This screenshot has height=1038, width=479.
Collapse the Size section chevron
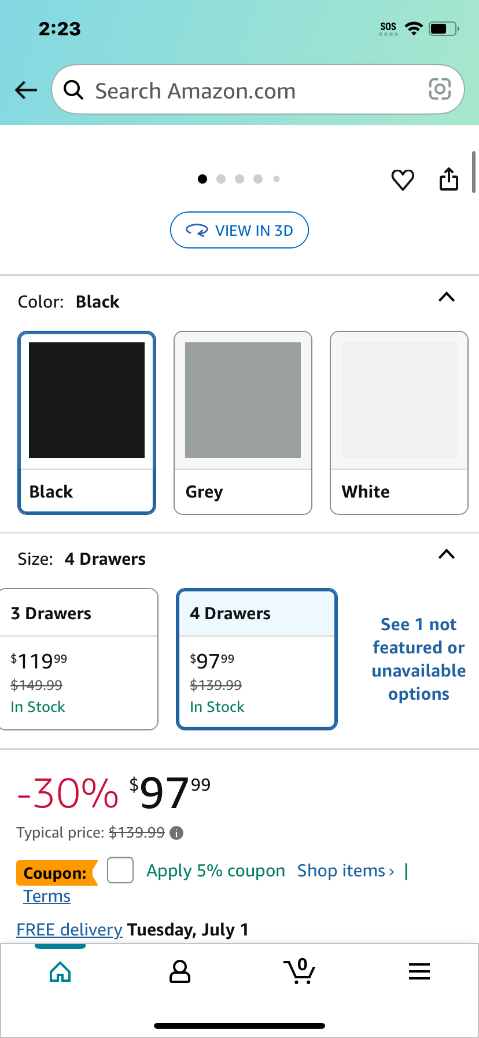(447, 554)
